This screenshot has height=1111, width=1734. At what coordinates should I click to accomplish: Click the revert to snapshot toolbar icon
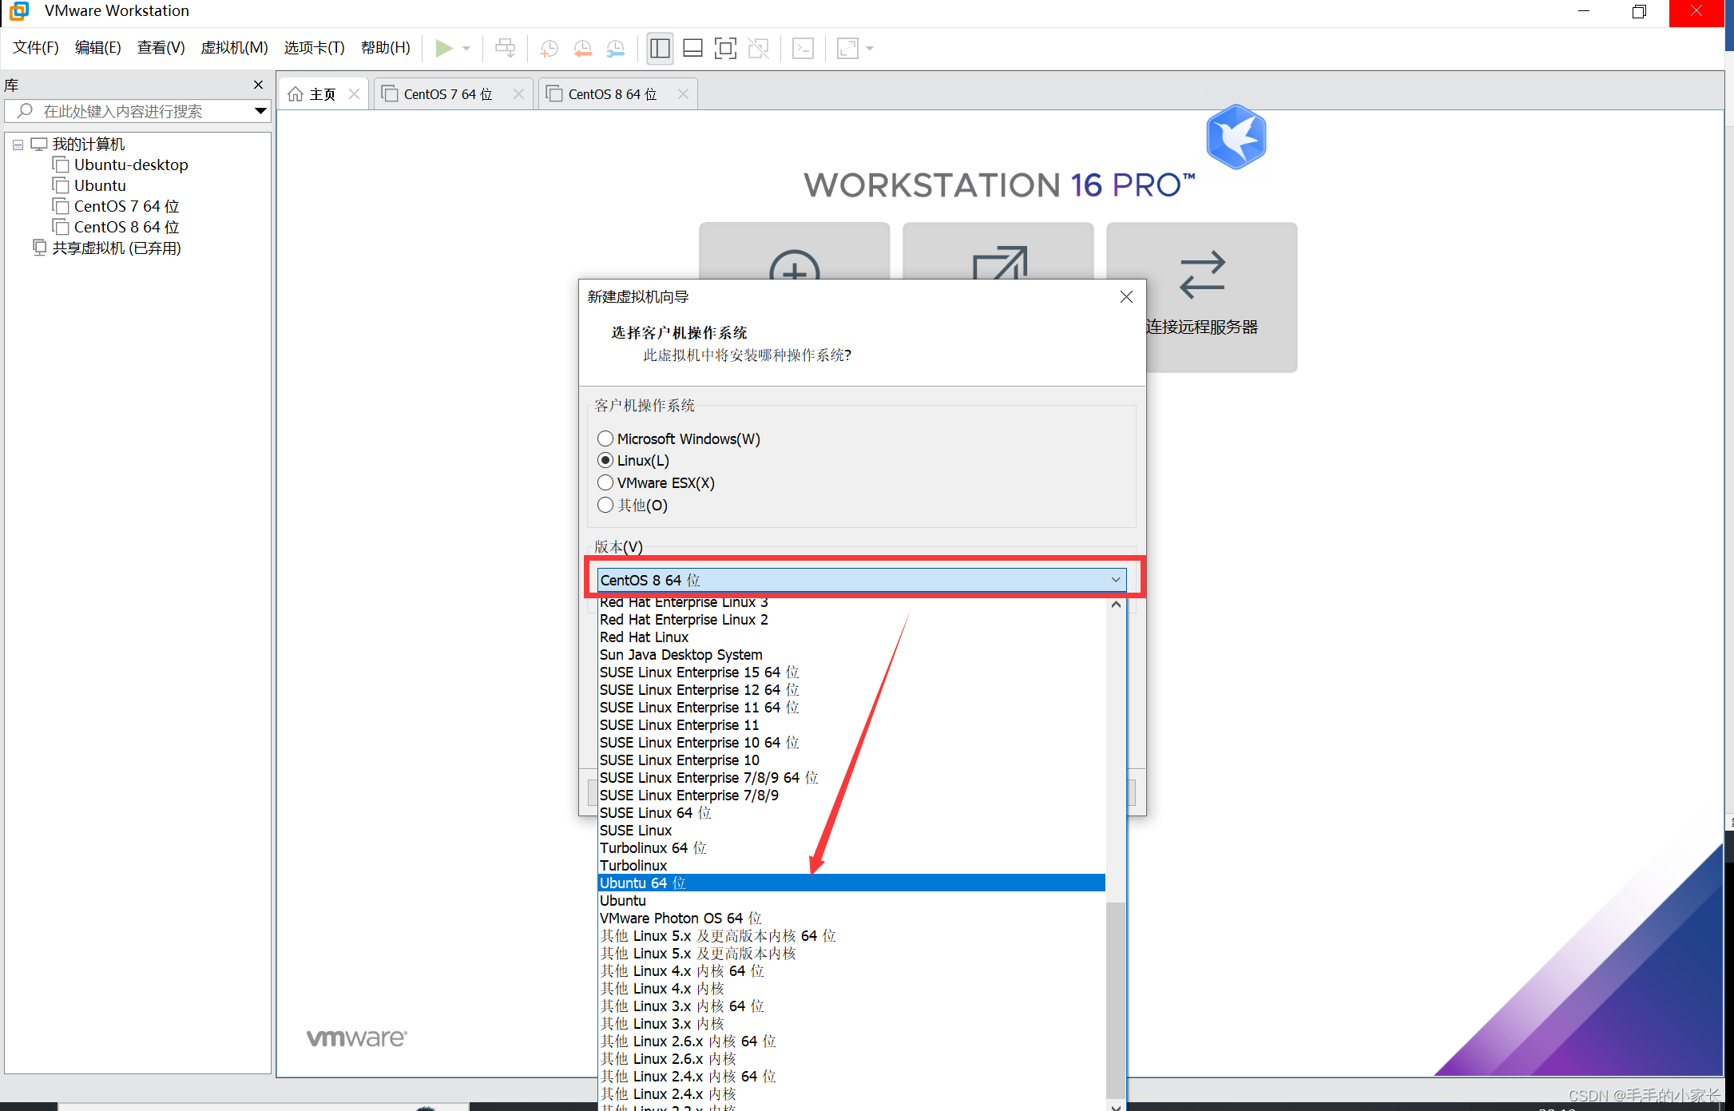click(583, 48)
